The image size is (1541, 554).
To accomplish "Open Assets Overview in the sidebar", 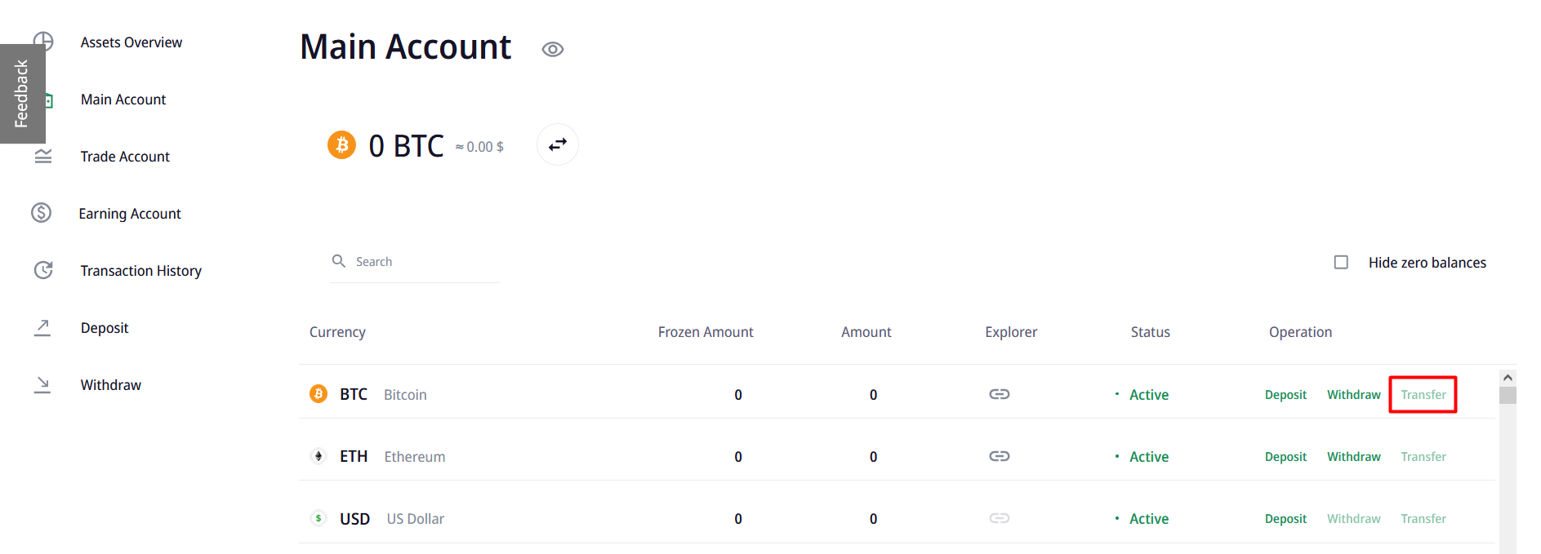I will click(x=131, y=42).
